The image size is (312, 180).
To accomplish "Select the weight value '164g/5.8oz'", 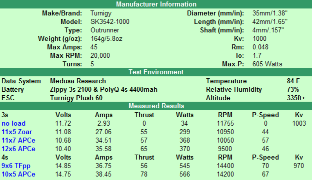I will click(106, 39).
